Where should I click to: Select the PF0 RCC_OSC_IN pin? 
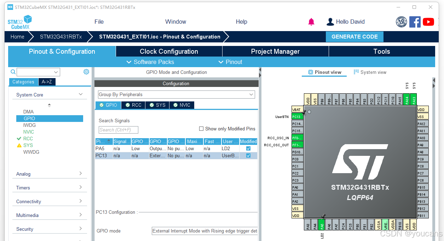pos(297,138)
